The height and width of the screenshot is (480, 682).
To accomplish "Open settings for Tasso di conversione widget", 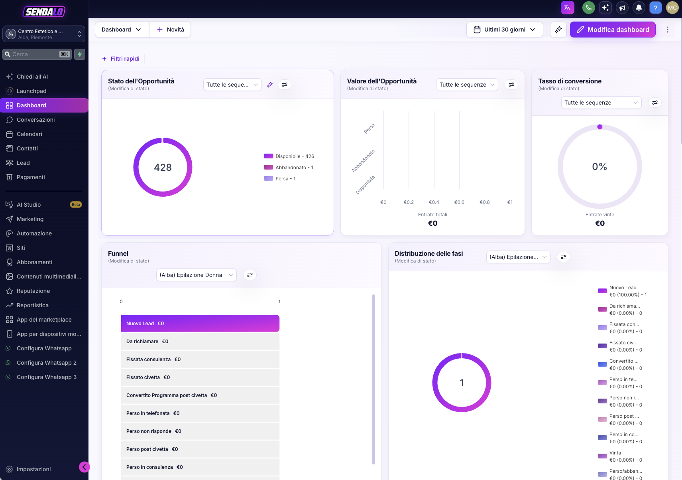I will click(655, 103).
